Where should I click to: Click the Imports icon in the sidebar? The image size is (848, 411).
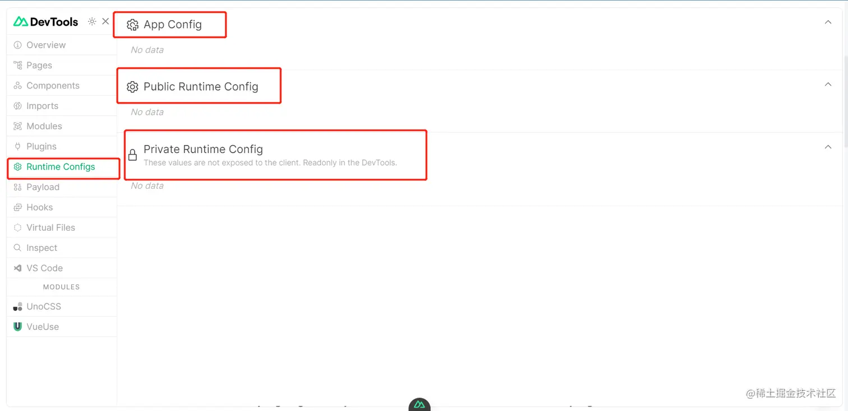coord(17,106)
